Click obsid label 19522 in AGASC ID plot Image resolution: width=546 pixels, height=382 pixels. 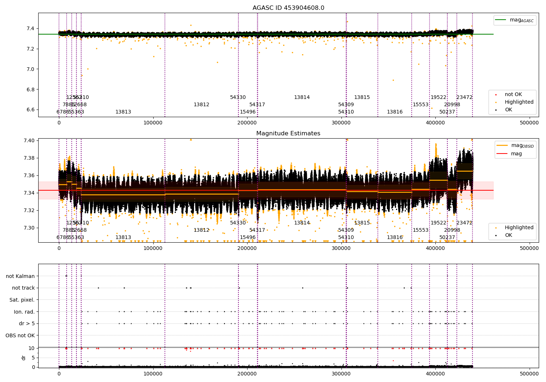(438, 98)
